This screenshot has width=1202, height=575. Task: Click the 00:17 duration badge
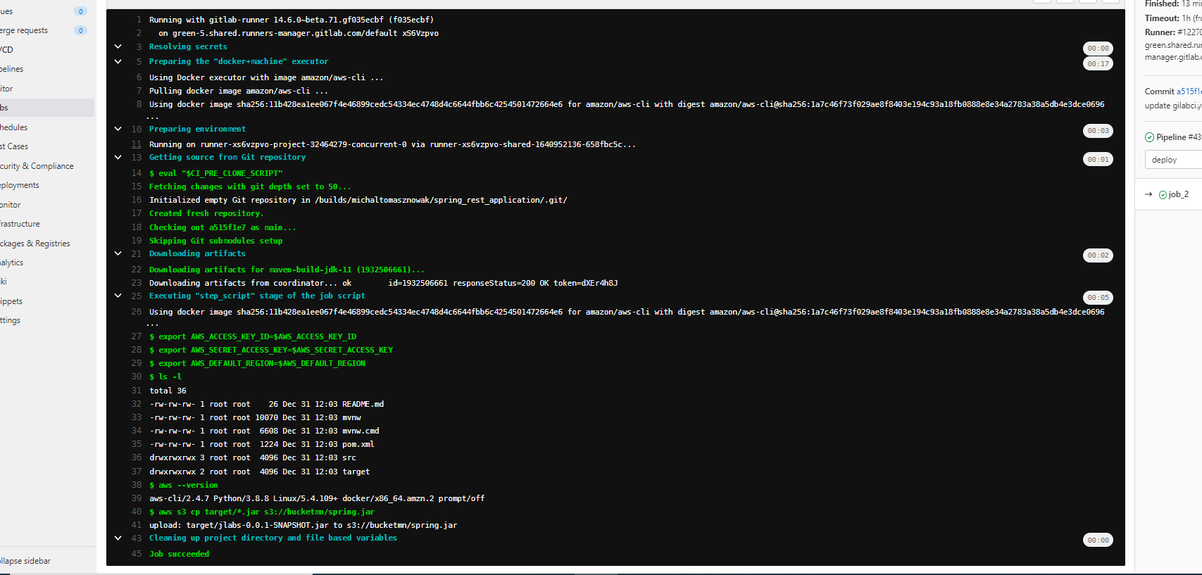pos(1098,64)
